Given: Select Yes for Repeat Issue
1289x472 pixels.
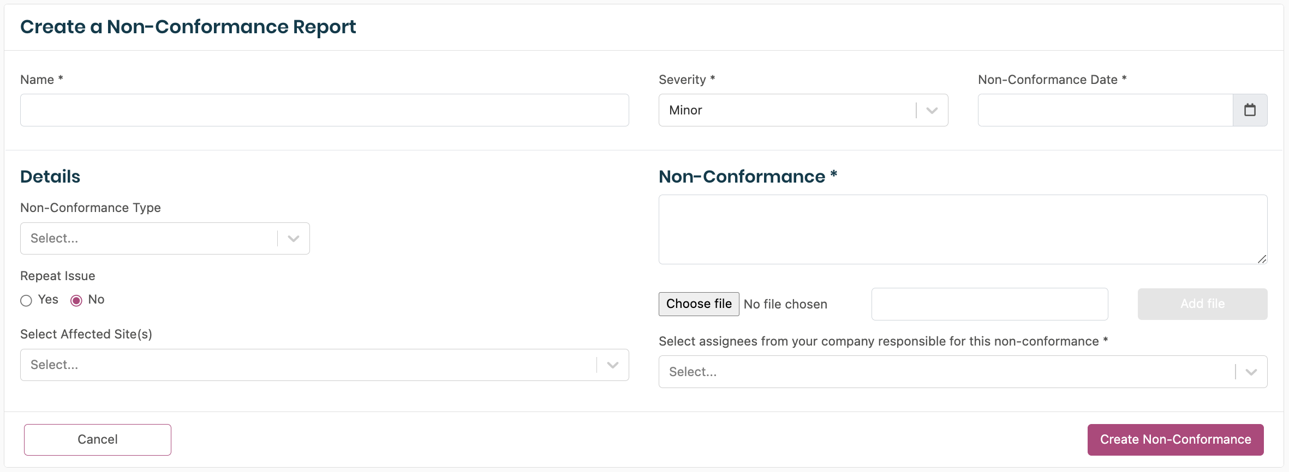Looking at the screenshot, I should pos(26,300).
